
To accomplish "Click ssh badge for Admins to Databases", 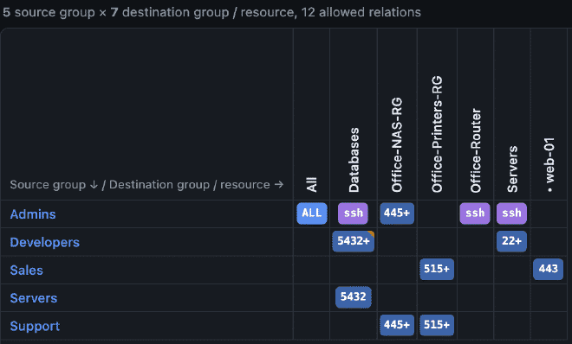I will [353, 213].
